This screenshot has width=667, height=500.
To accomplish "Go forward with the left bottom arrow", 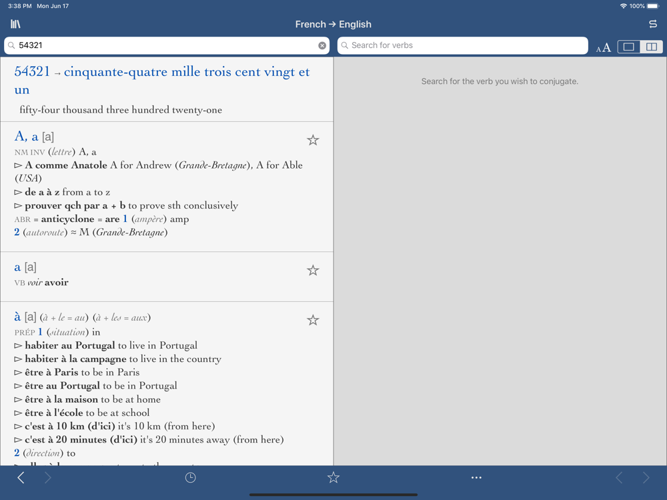I will pyautogui.click(x=47, y=477).
